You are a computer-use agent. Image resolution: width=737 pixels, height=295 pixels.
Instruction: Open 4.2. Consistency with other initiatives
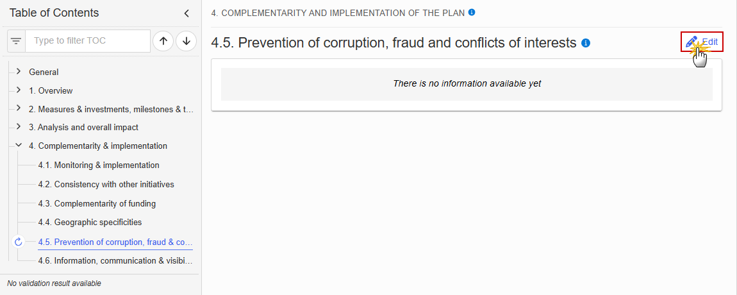tap(106, 185)
